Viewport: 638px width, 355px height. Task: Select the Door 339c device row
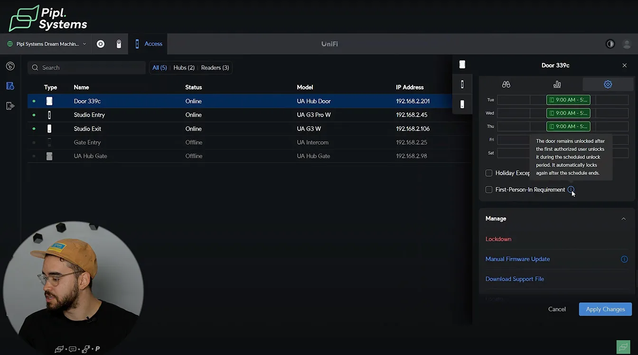point(240,101)
